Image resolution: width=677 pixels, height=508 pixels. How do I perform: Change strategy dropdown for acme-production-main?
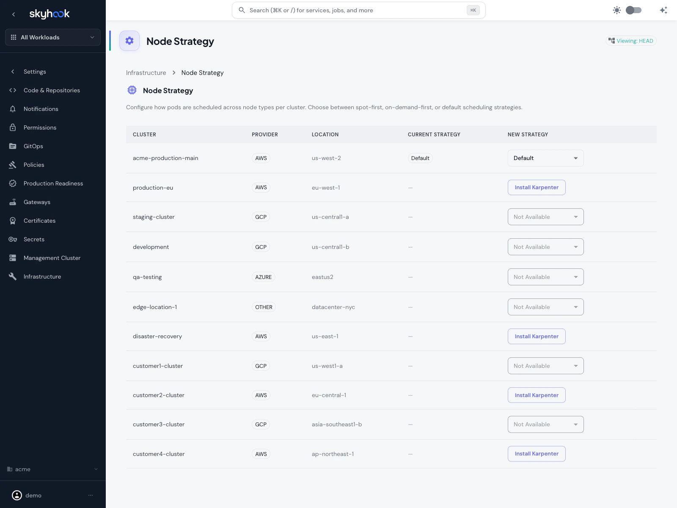pos(545,158)
